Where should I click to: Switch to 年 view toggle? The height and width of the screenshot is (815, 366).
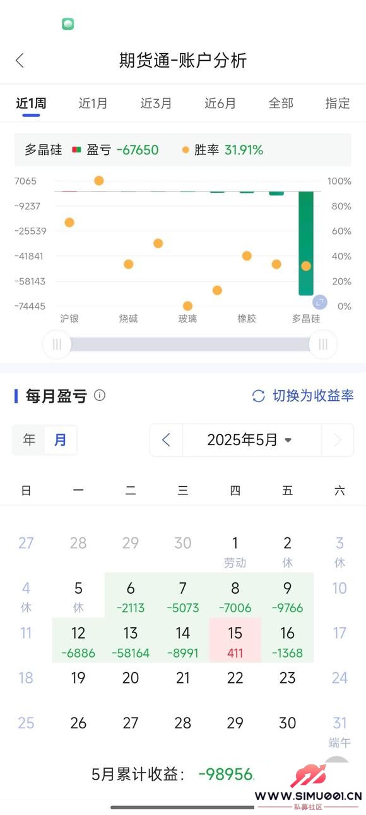[x=29, y=439]
